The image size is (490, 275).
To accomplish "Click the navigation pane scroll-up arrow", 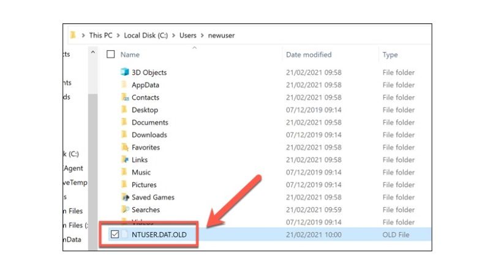I will pyautogui.click(x=93, y=53).
